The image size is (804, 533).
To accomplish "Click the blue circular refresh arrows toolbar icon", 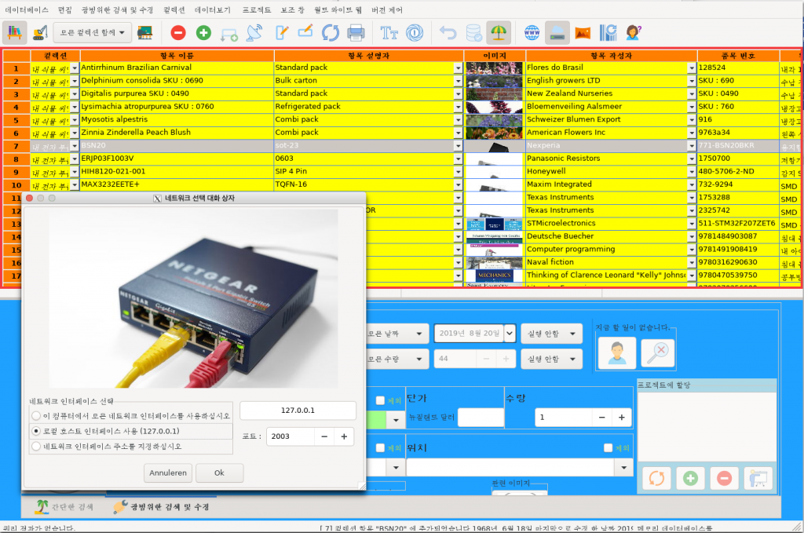I will (x=331, y=33).
